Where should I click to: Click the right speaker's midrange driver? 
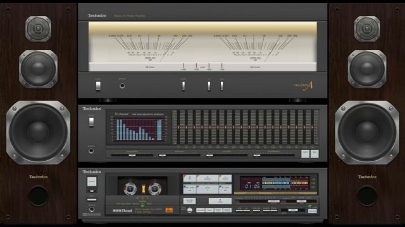click(x=367, y=69)
